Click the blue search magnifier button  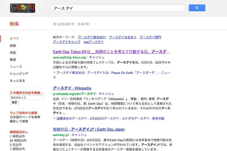coord(197,8)
